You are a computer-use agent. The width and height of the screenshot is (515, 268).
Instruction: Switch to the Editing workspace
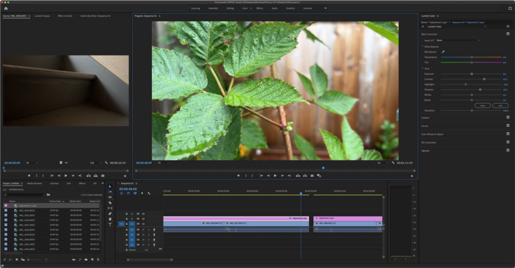pos(230,8)
